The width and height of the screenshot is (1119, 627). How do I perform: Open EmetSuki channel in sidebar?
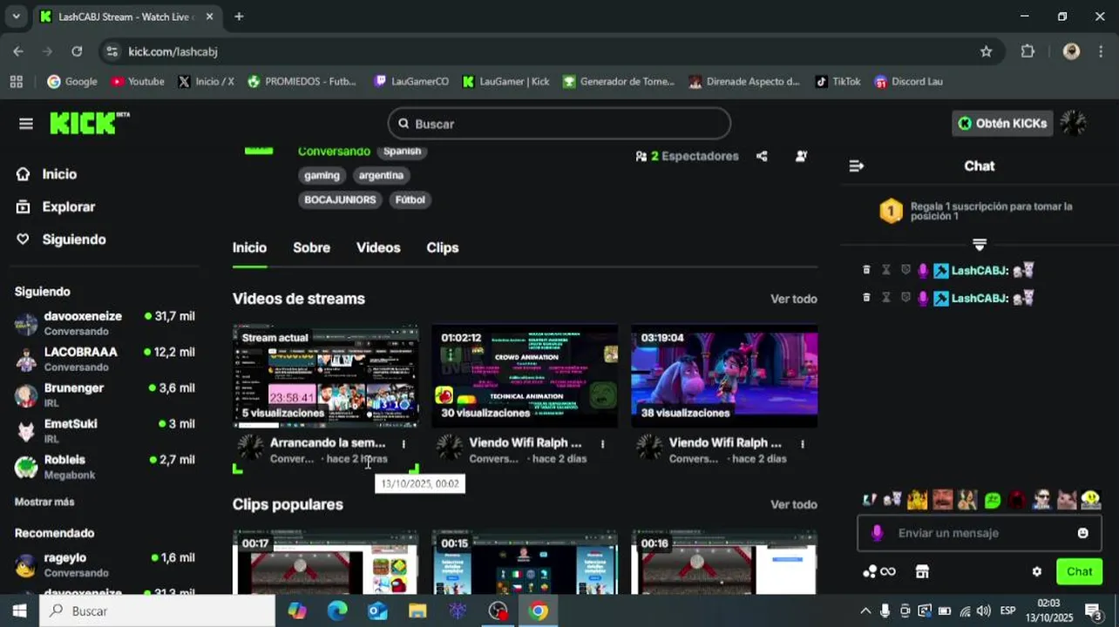[x=105, y=430]
